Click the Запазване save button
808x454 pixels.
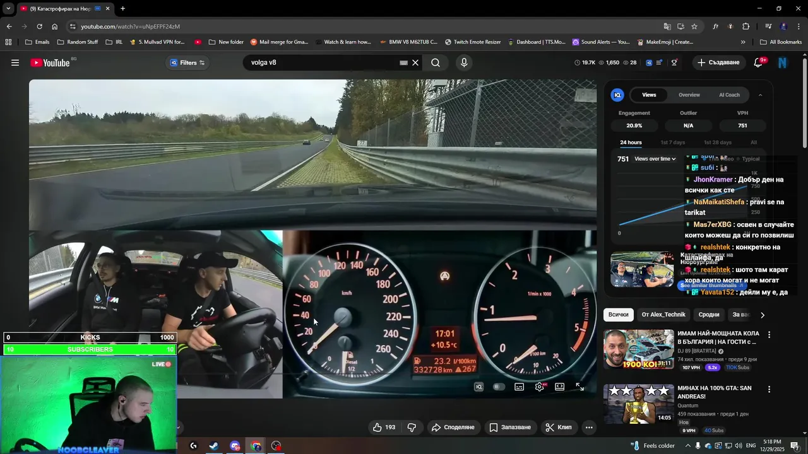click(x=510, y=427)
